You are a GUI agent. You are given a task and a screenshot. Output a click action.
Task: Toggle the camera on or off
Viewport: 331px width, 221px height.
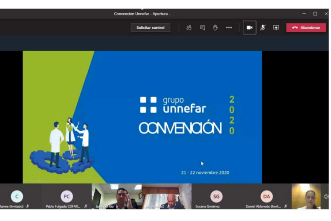(249, 27)
